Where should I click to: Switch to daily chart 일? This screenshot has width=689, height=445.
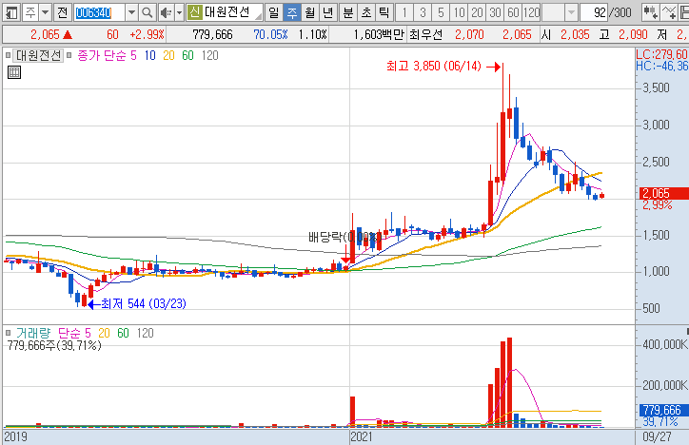pyautogui.click(x=273, y=12)
